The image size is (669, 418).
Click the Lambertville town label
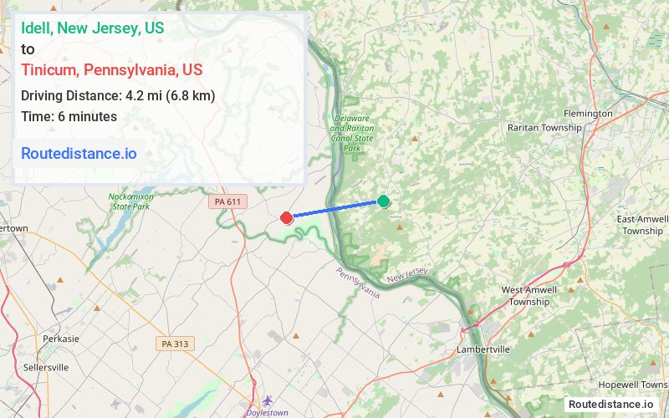[x=483, y=349]
